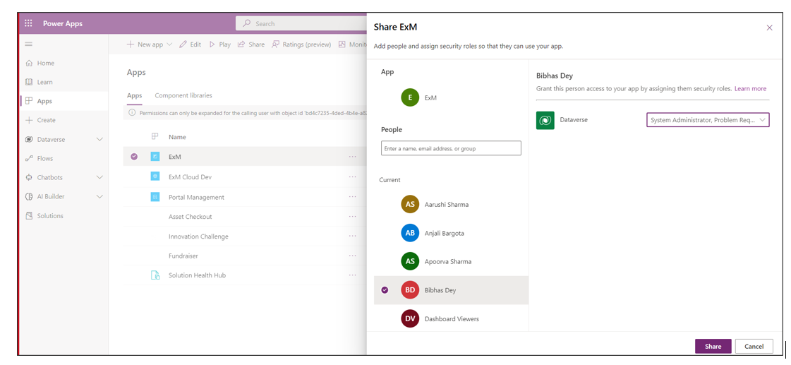
Task: Select the ExM app avatar in share panel
Action: click(x=410, y=98)
